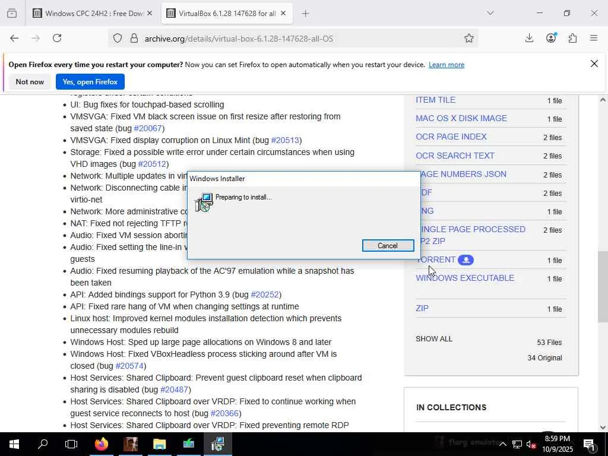Image resolution: width=608 pixels, height=456 pixels.
Task: Open OCR SEARCH TEXT download option
Action: [455, 156]
